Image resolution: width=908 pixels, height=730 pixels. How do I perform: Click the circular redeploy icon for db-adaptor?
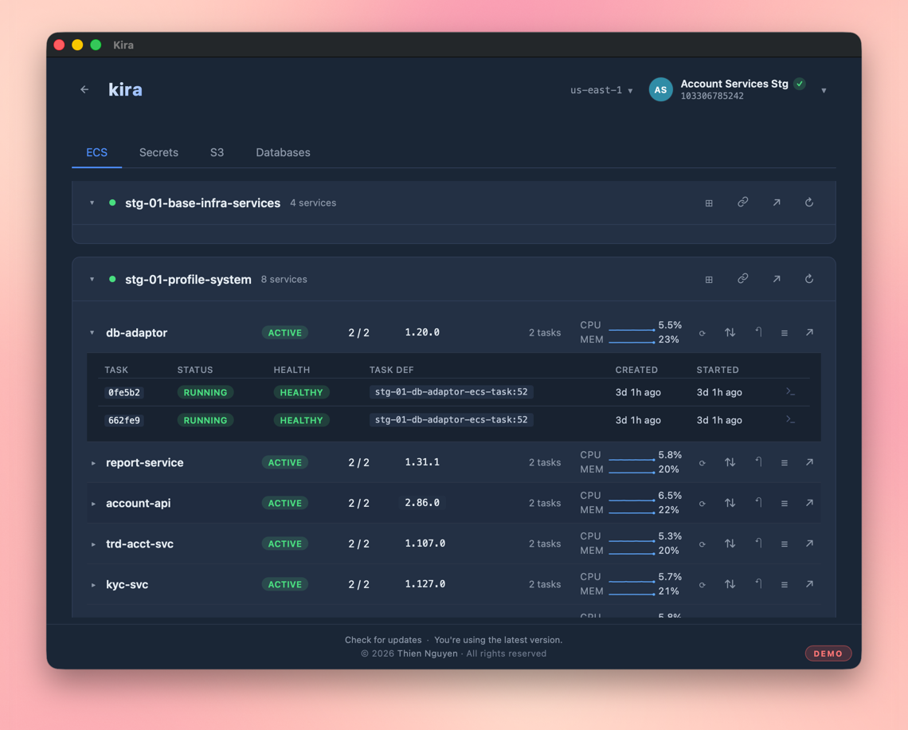(702, 333)
